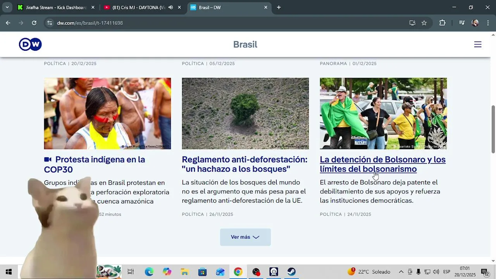Click 'PANORAMA | 01/12/2025' label

point(348,64)
